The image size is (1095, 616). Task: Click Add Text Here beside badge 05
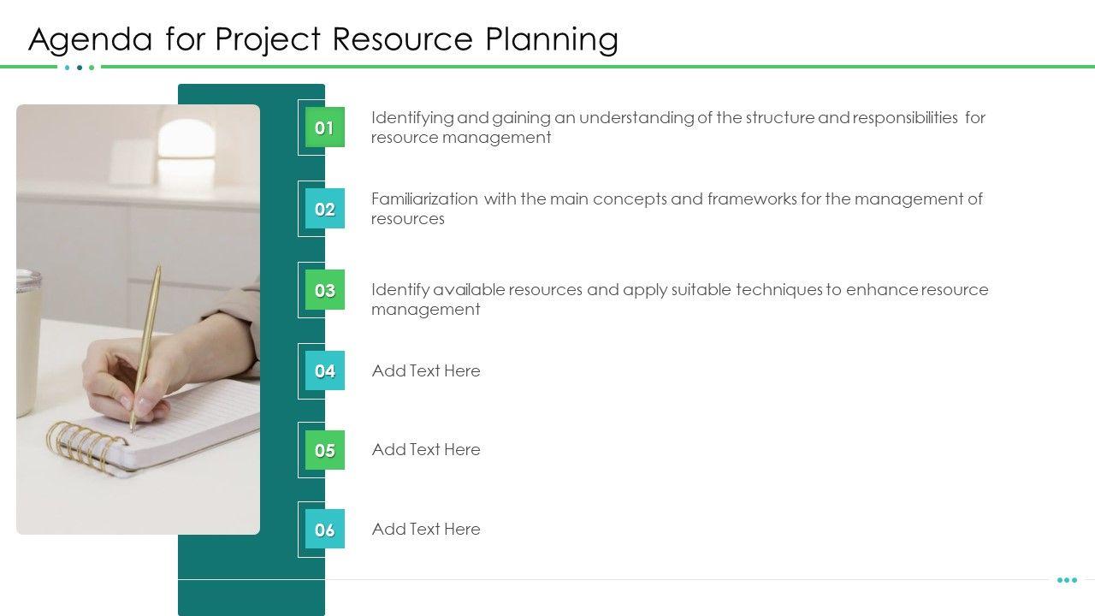click(426, 449)
